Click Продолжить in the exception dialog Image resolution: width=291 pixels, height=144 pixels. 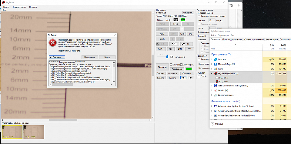(x=90, y=57)
